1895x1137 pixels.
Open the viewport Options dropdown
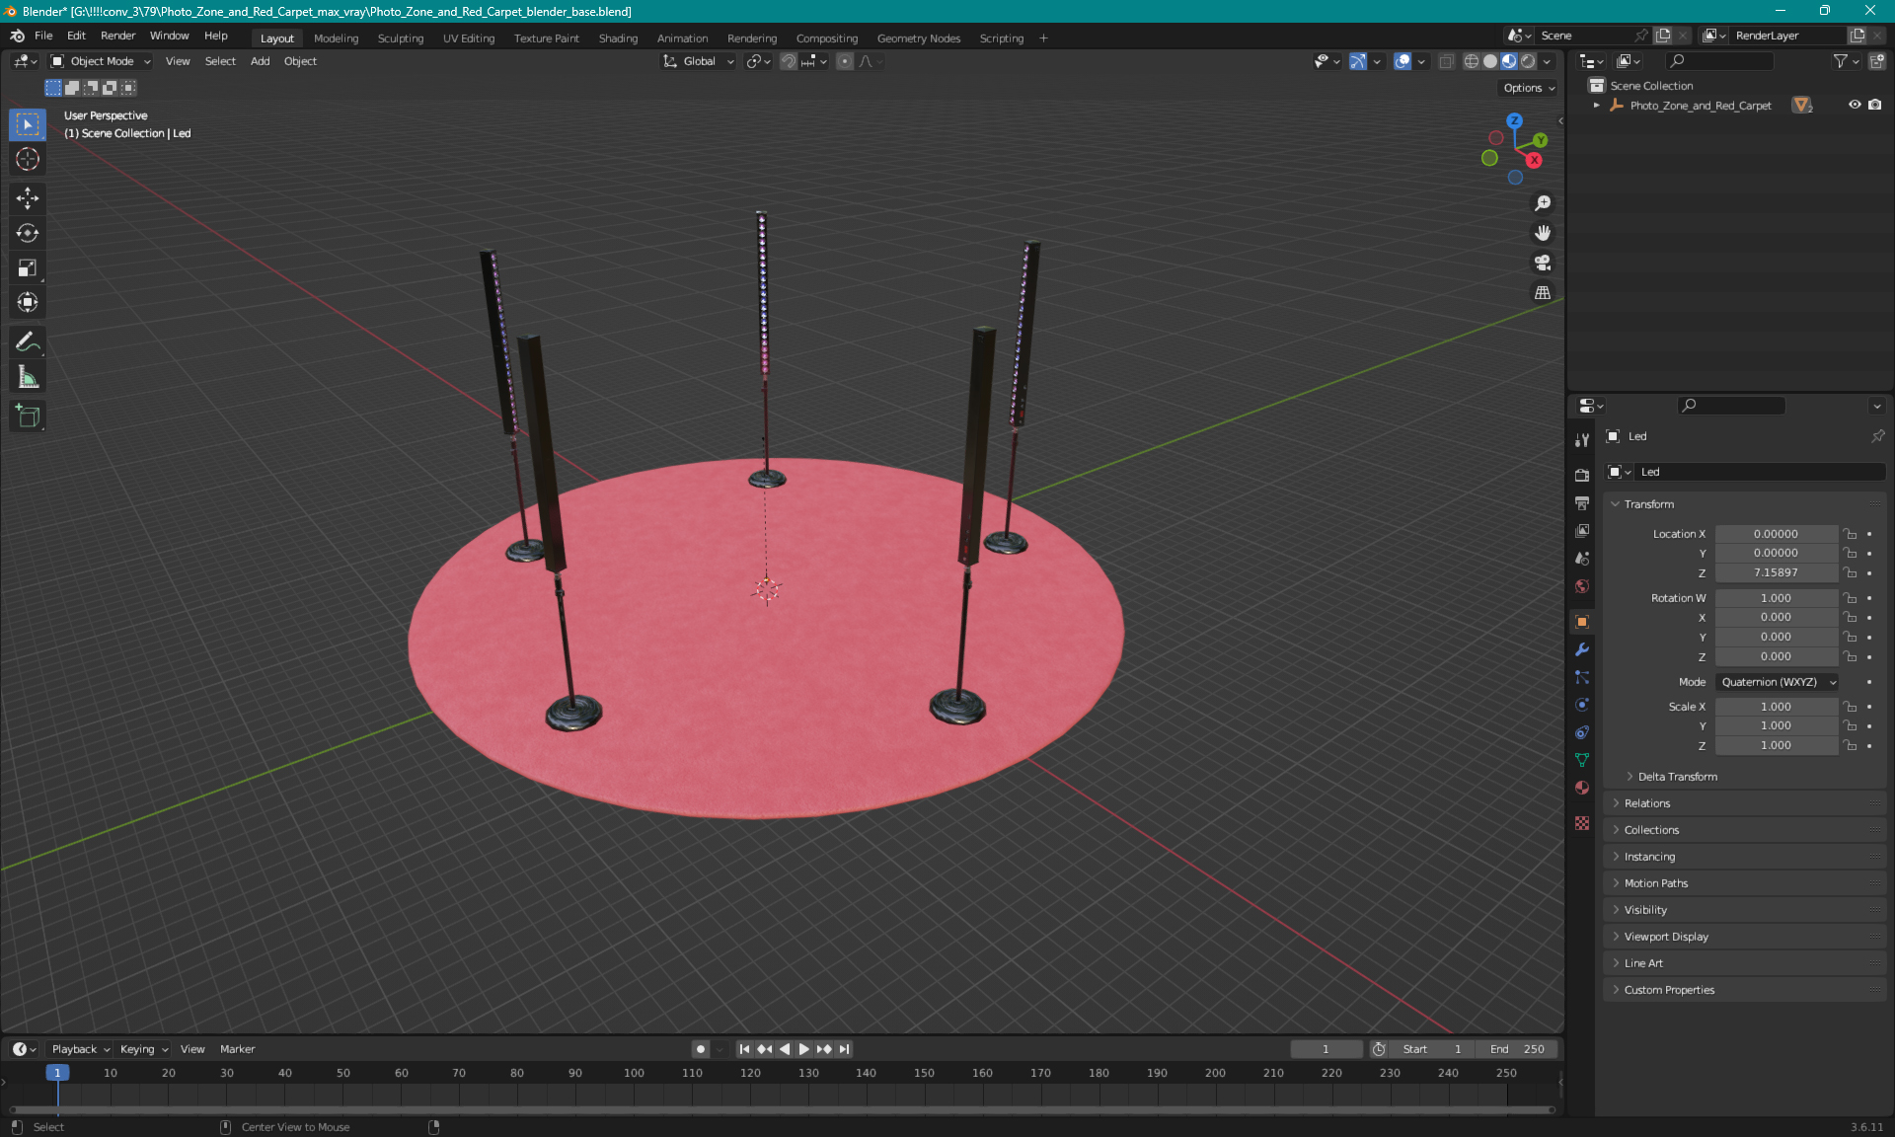pos(1529,88)
